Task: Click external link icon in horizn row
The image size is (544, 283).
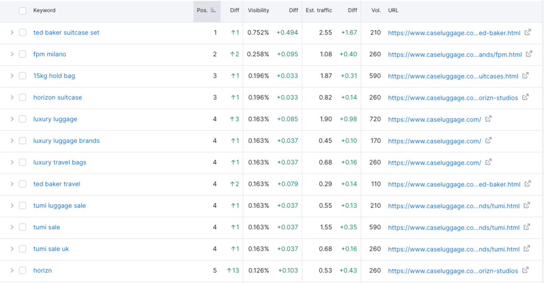Action: (x=525, y=270)
